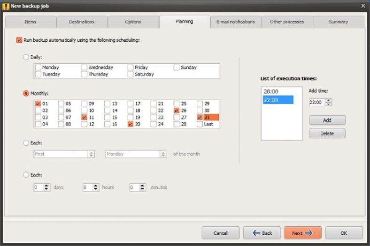Screen dimensions: 370x246
Task: Select the Monthly radio button
Action: point(26,93)
